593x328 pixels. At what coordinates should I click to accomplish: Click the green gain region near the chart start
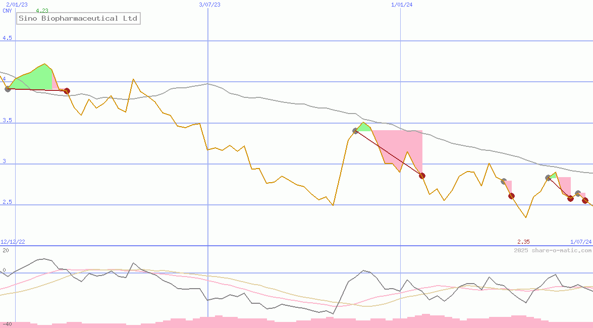[x=35, y=78]
